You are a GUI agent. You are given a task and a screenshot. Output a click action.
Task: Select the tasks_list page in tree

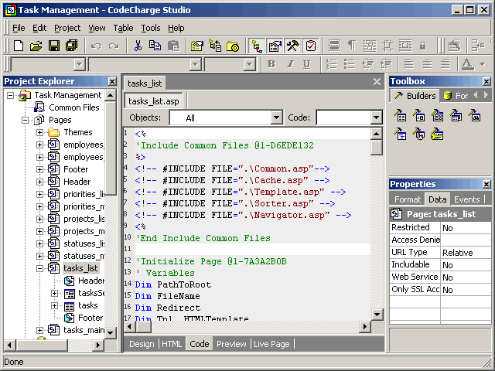click(x=80, y=268)
